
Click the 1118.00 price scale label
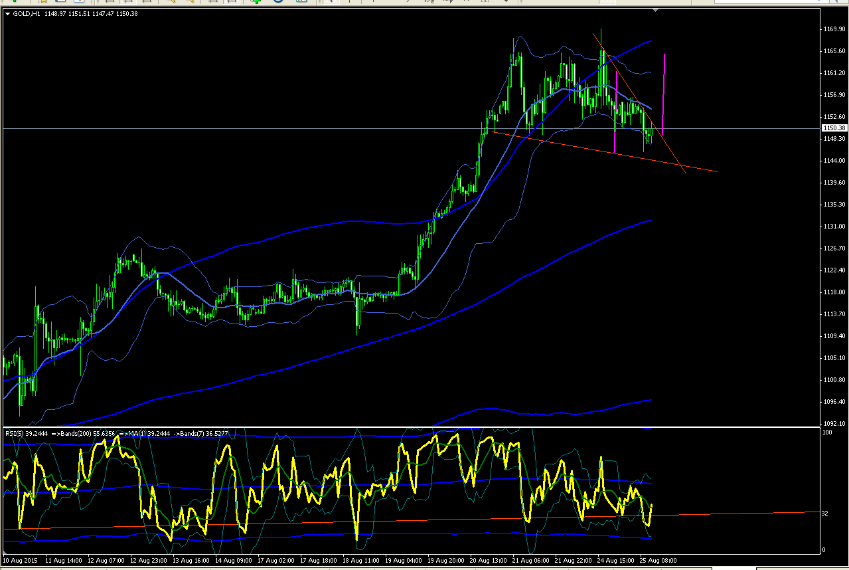(x=834, y=292)
